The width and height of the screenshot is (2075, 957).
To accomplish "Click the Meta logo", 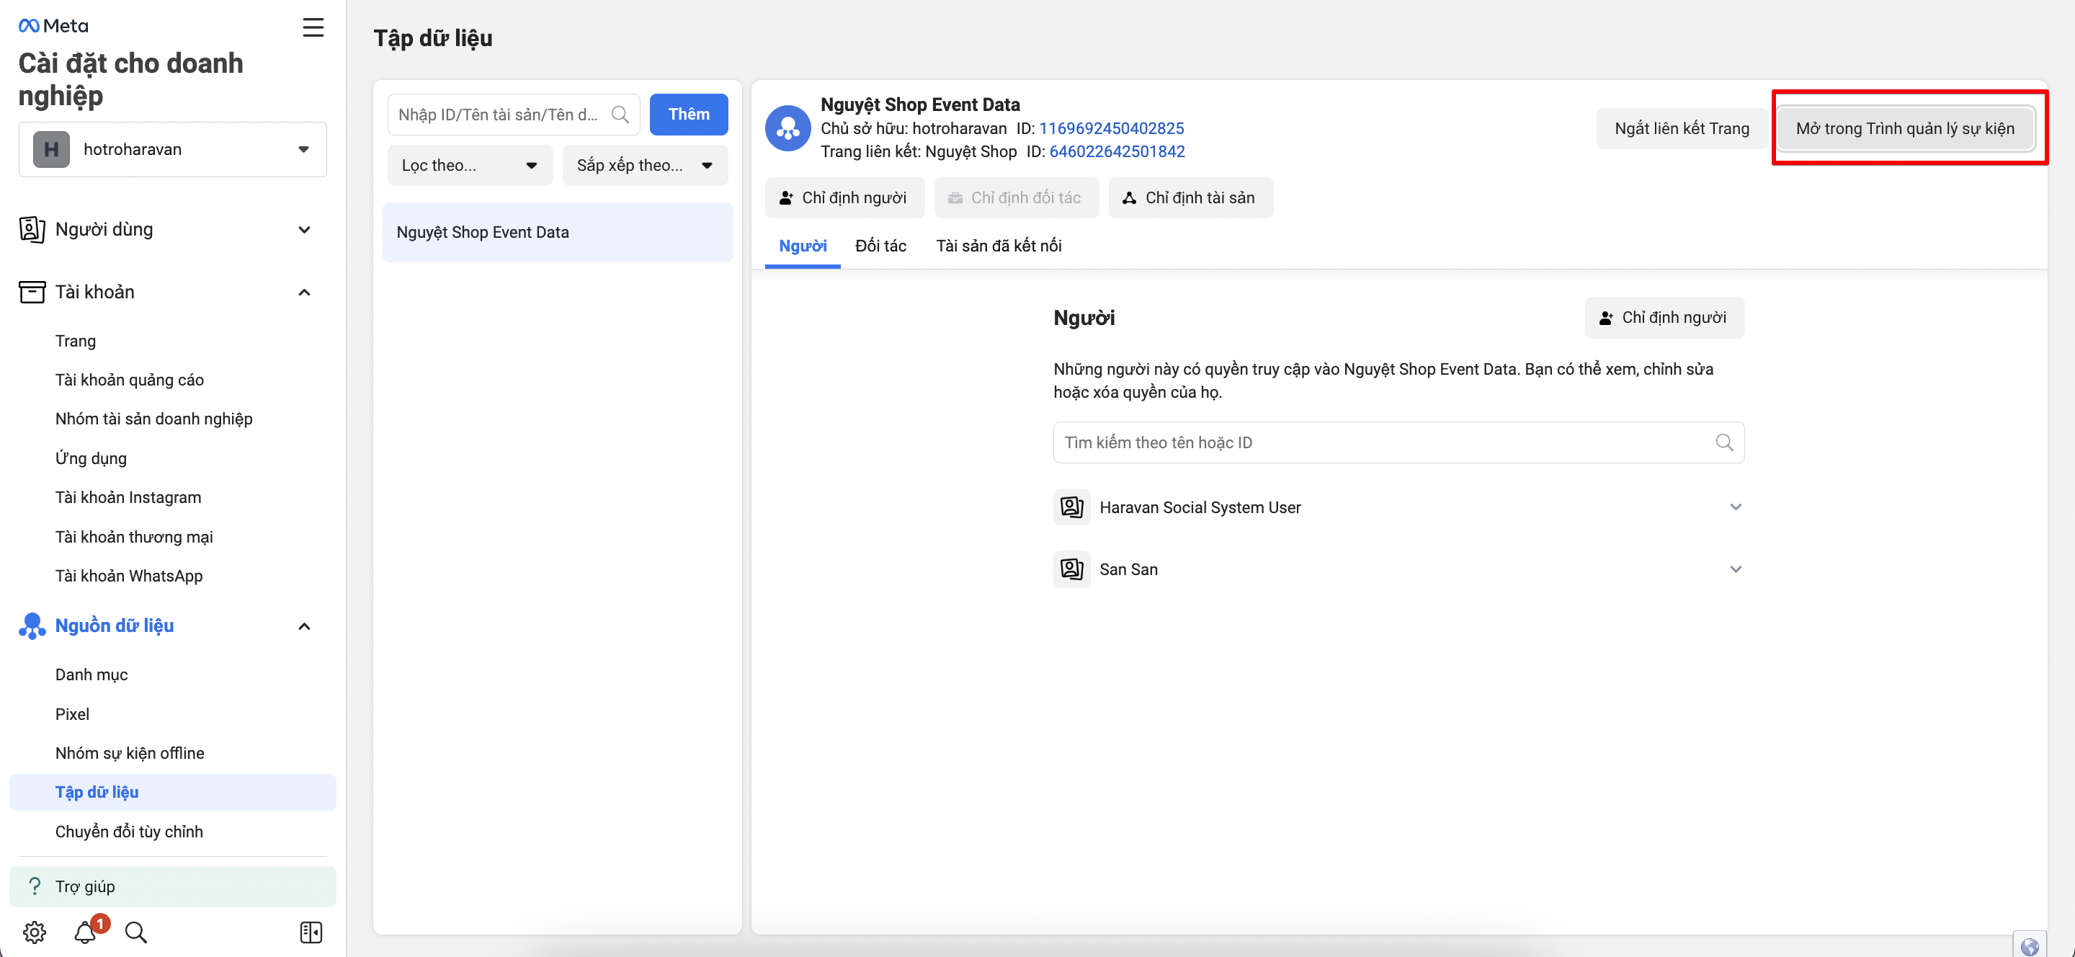I will (x=53, y=26).
